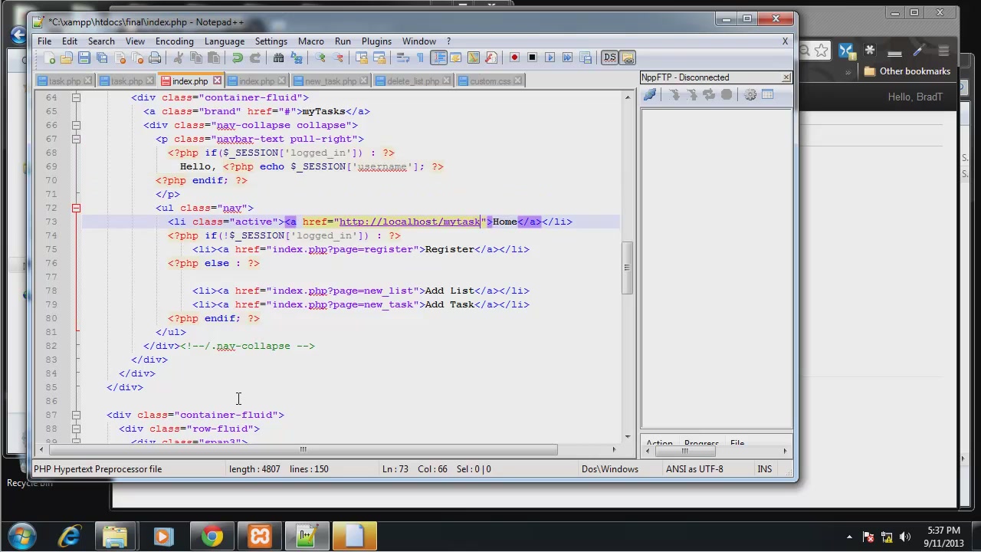Toggle DSpellCheck DS toolbar button
Image resolution: width=981 pixels, height=552 pixels.
(609, 58)
